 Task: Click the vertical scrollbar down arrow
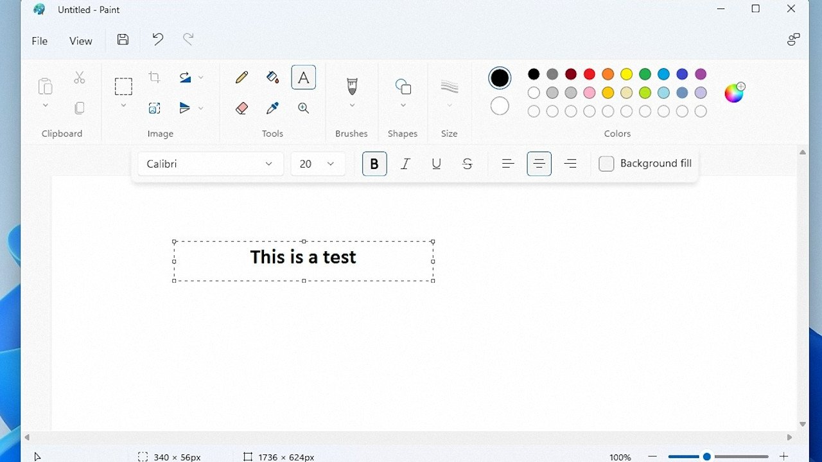point(802,424)
